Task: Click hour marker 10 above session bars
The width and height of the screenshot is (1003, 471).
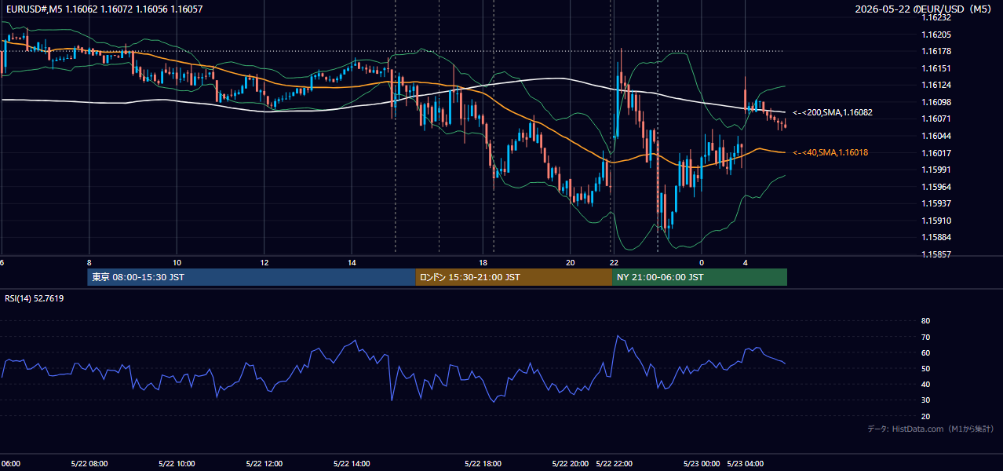Action: click(x=177, y=262)
